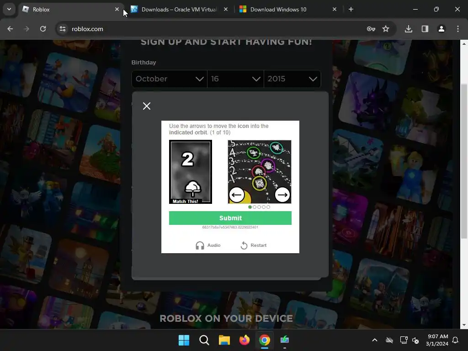Submit the captcha answer

[x=230, y=218]
